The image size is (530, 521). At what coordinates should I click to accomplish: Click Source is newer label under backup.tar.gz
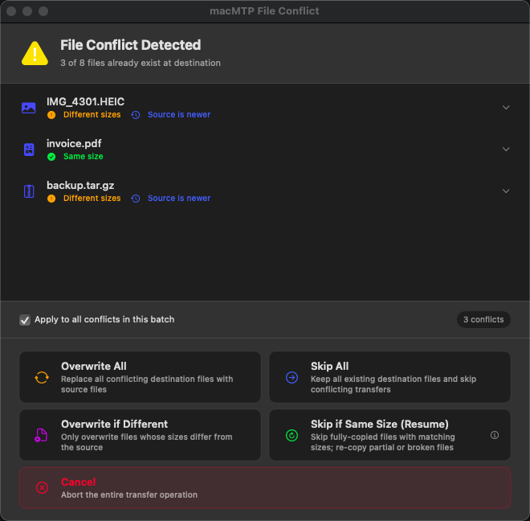click(179, 199)
